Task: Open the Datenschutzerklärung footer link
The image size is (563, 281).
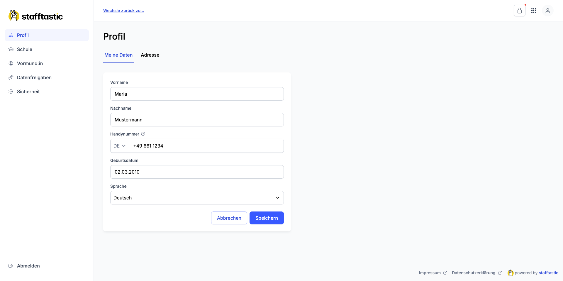Action: 473,273
